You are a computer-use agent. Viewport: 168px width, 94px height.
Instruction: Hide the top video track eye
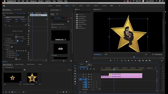[91, 74]
